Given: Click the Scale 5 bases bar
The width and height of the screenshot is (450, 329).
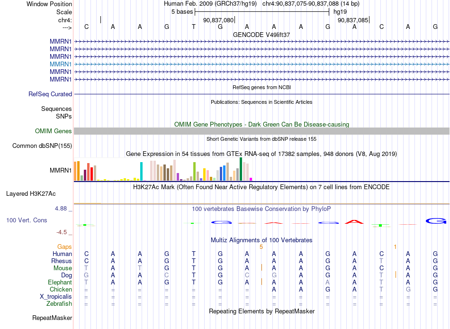Looking at the screenshot, I should [262, 12].
